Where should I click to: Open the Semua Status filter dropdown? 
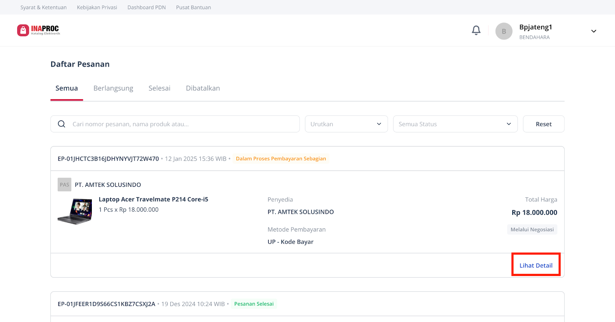(x=455, y=124)
